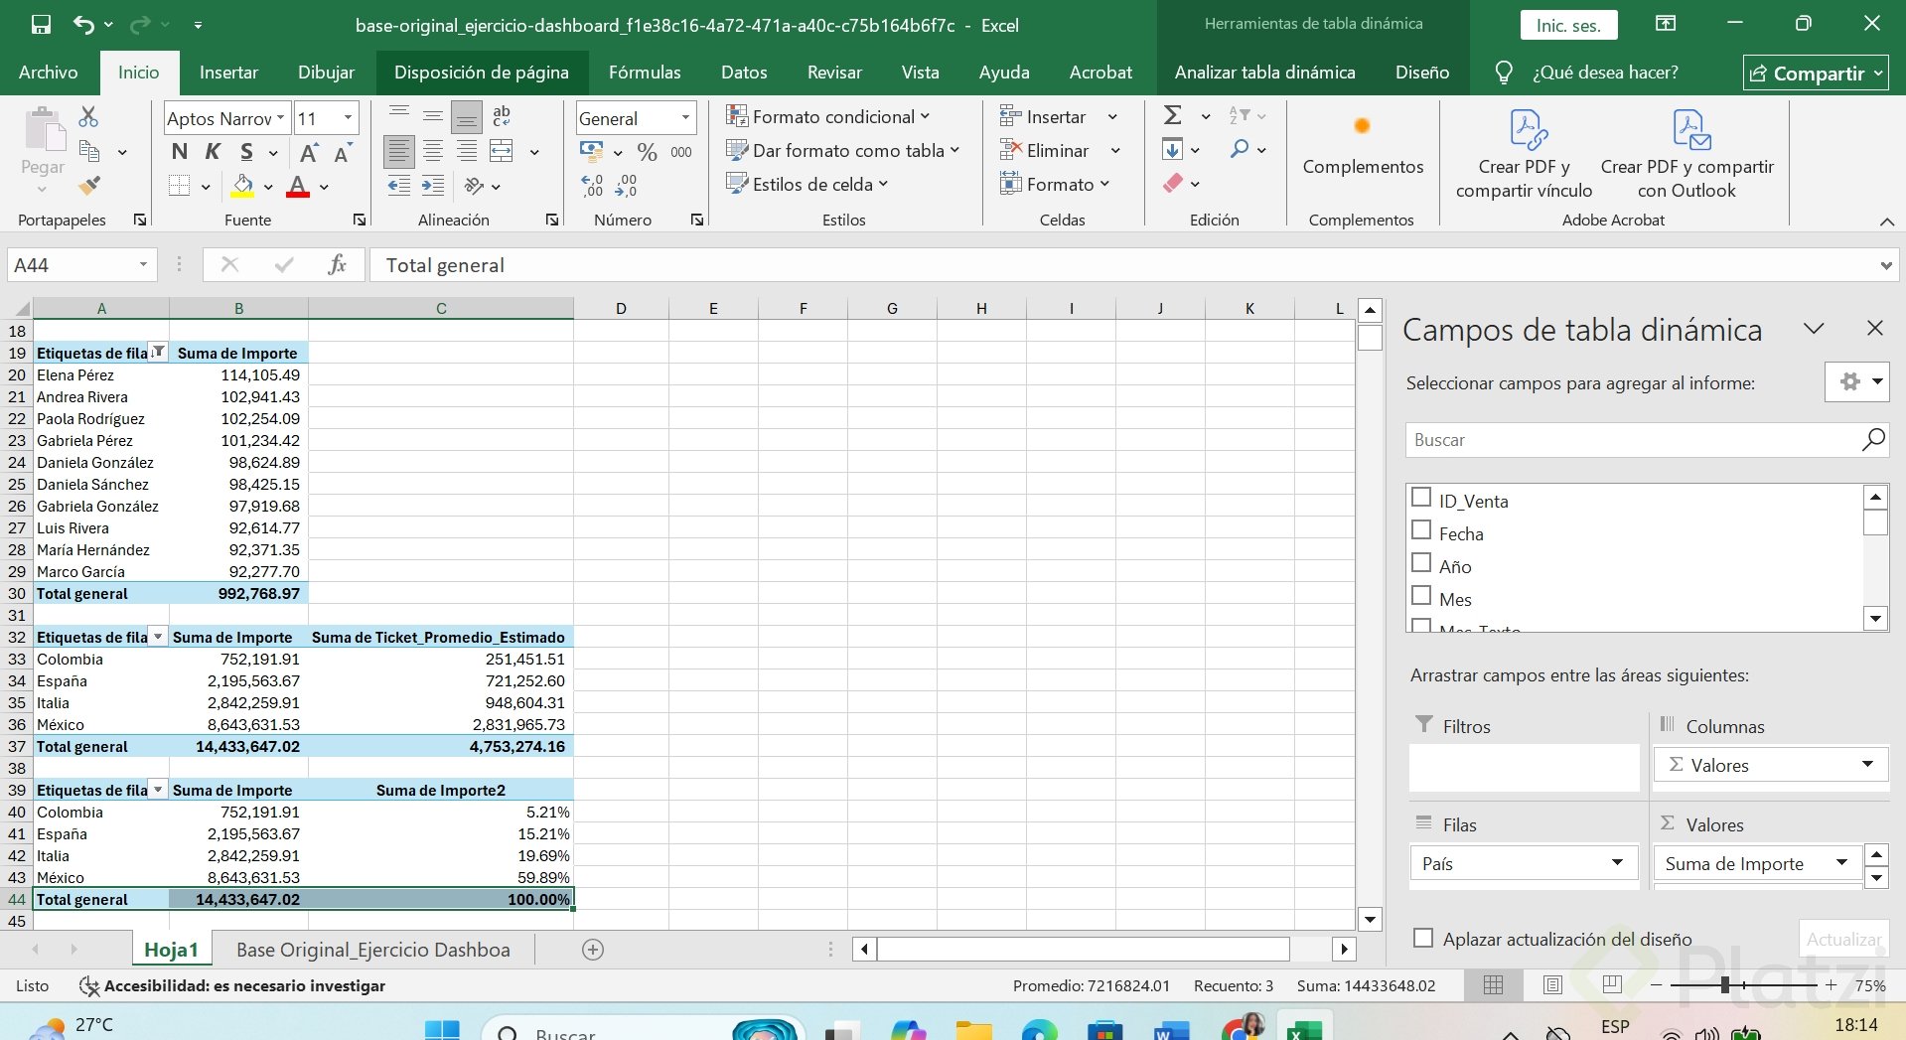Click the insert function fx icon
Screen dimensions: 1906x1040
coord(337,264)
